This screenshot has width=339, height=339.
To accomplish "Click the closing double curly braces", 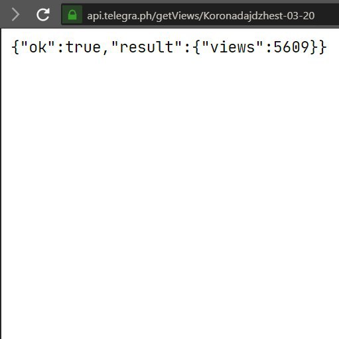I will tap(318, 47).
